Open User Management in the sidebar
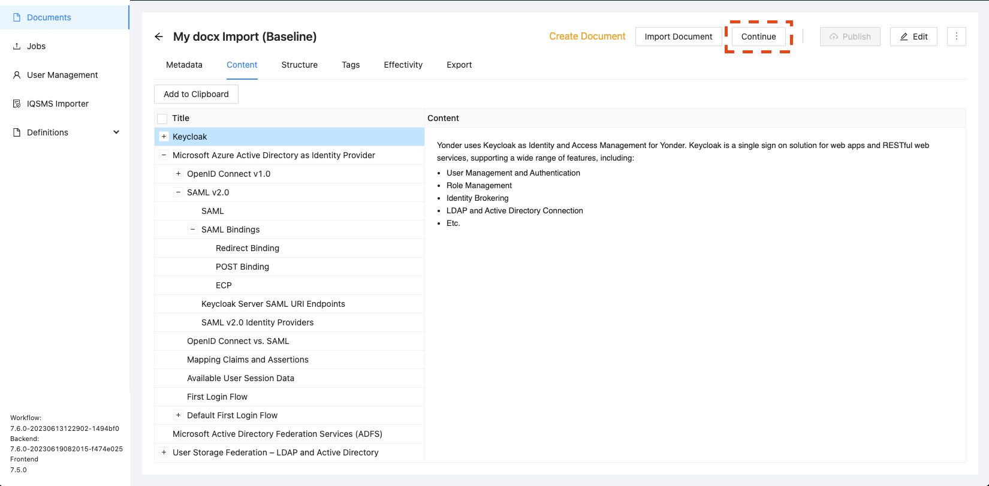The image size is (989, 486). pos(65,75)
